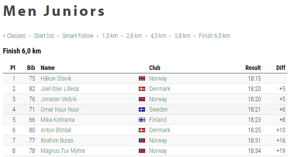288x157 pixels.
Task: Open athlete Mika Kotiranta's name link
Action: pyautogui.click(x=58, y=120)
